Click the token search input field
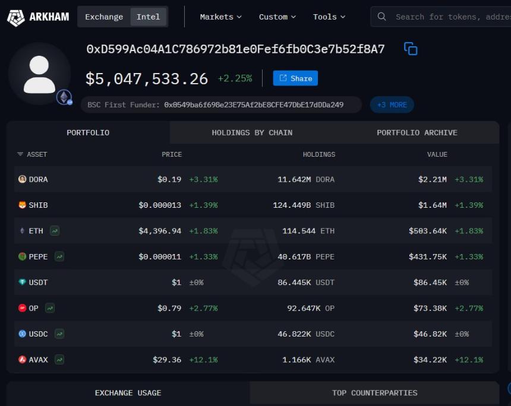Viewport: 511px width, 406px height. [x=446, y=17]
